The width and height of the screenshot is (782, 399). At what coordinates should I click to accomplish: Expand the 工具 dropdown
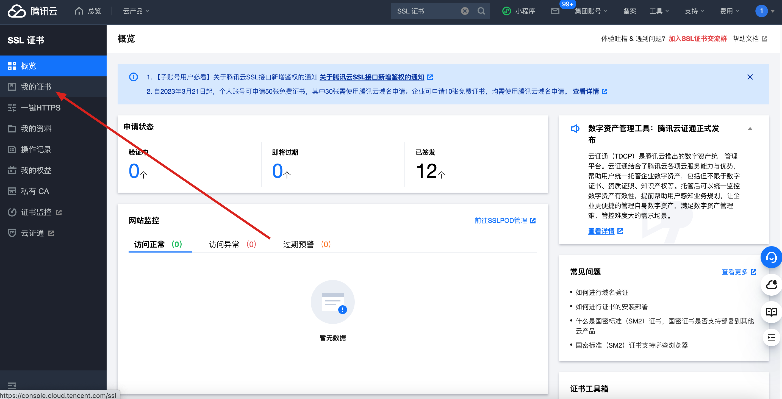[659, 11]
